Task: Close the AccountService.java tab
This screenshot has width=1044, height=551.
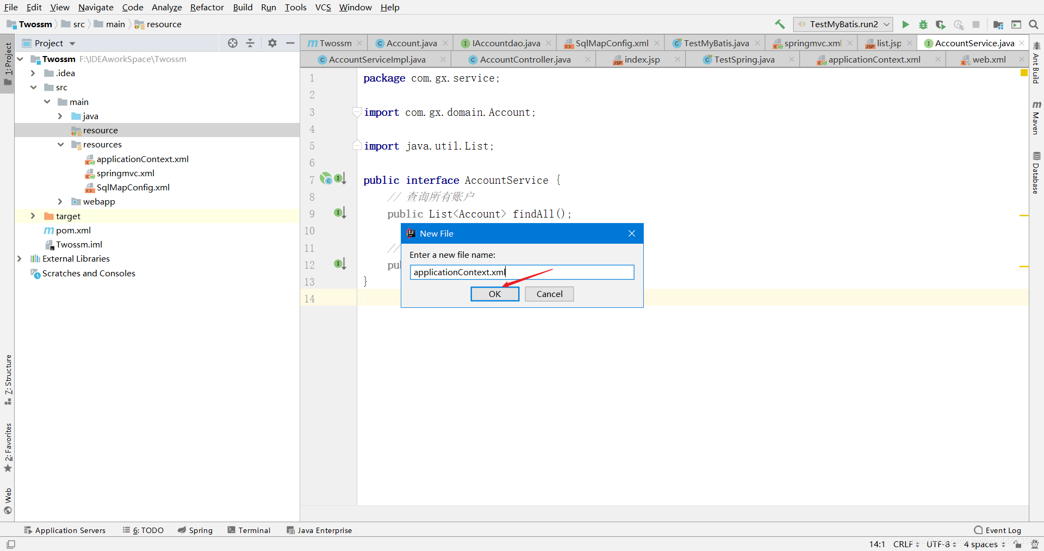Action: pyautogui.click(x=1022, y=43)
